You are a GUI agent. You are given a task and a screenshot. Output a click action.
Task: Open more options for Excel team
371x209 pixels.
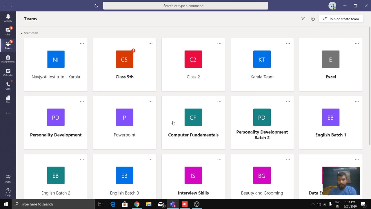point(357,44)
